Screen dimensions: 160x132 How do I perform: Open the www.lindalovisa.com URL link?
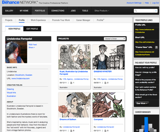click(x=21, y=78)
